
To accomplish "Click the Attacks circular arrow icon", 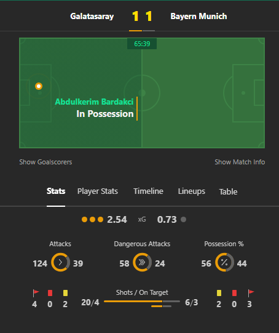I will tap(60, 262).
